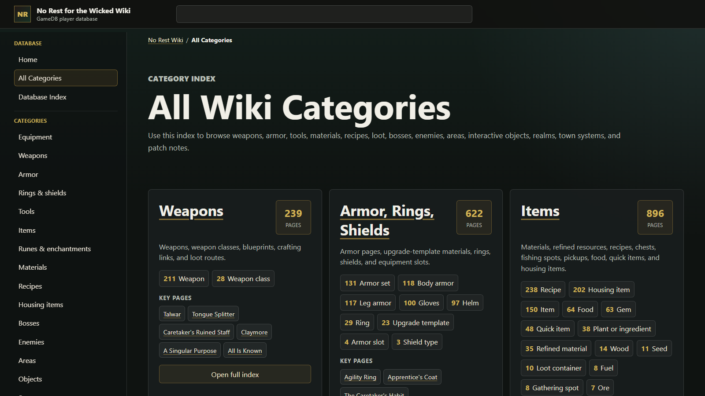Go to the Equipment category in sidebar
705x396 pixels.
66,137
